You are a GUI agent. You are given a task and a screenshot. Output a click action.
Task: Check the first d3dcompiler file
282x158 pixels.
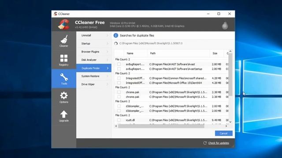pos(119,106)
